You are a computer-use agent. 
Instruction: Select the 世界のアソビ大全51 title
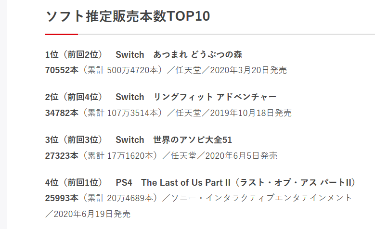click(x=193, y=140)
